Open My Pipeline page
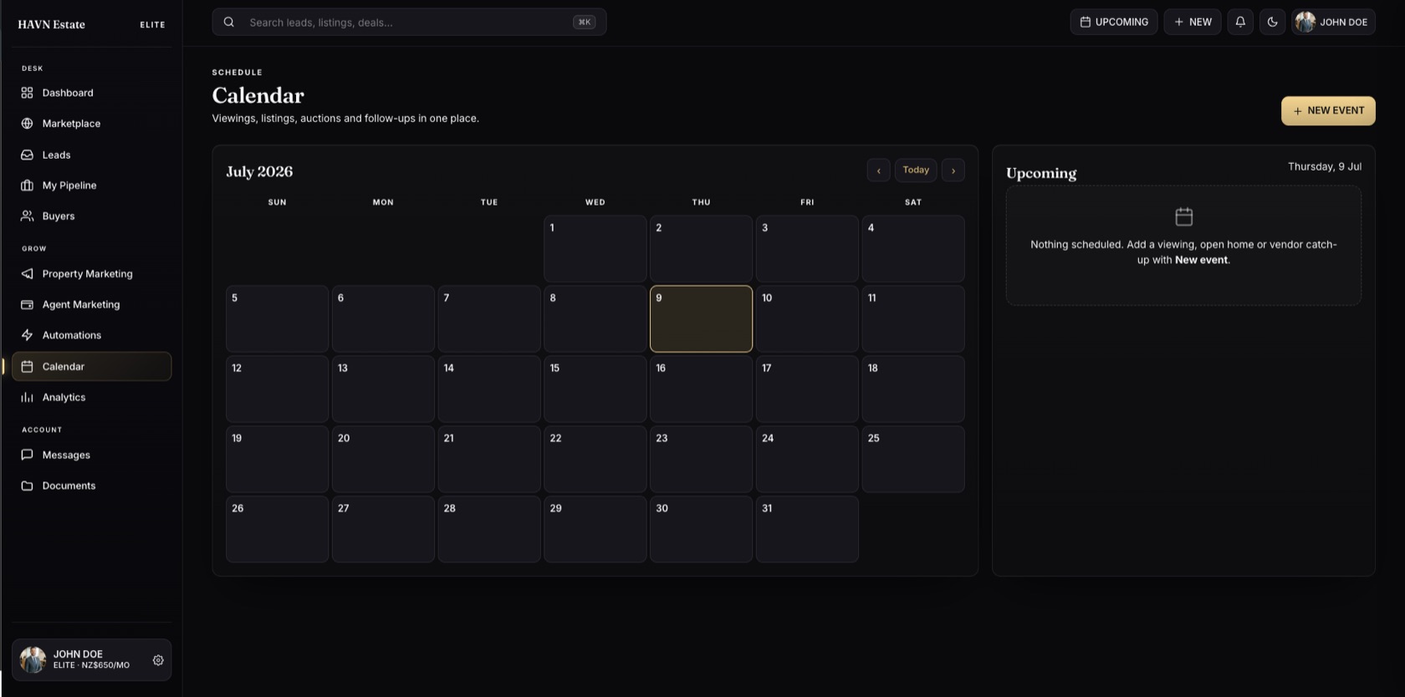Screen dimensions: 1405x697 coord(91,186)
